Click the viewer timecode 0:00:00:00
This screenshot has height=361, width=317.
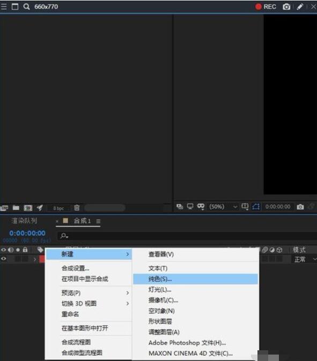[x=278, y=206]
